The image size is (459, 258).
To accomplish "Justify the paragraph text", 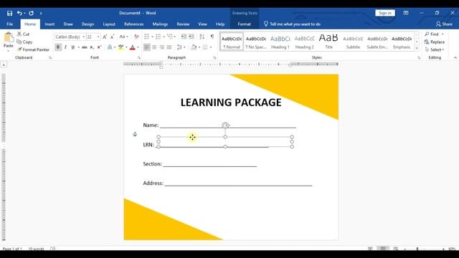I will (169, 47).
